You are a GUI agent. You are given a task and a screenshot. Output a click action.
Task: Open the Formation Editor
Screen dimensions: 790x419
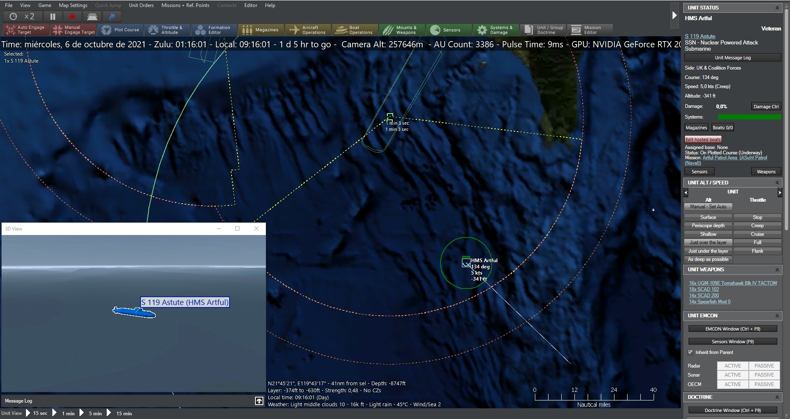click(x=213, y=30)
